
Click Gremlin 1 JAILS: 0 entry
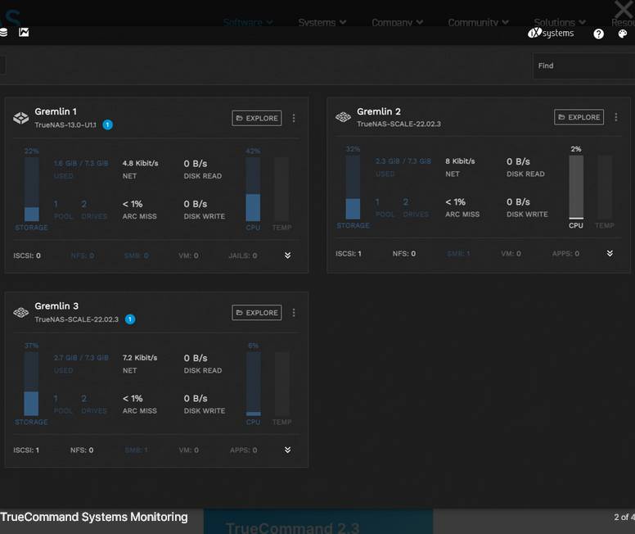242,256
